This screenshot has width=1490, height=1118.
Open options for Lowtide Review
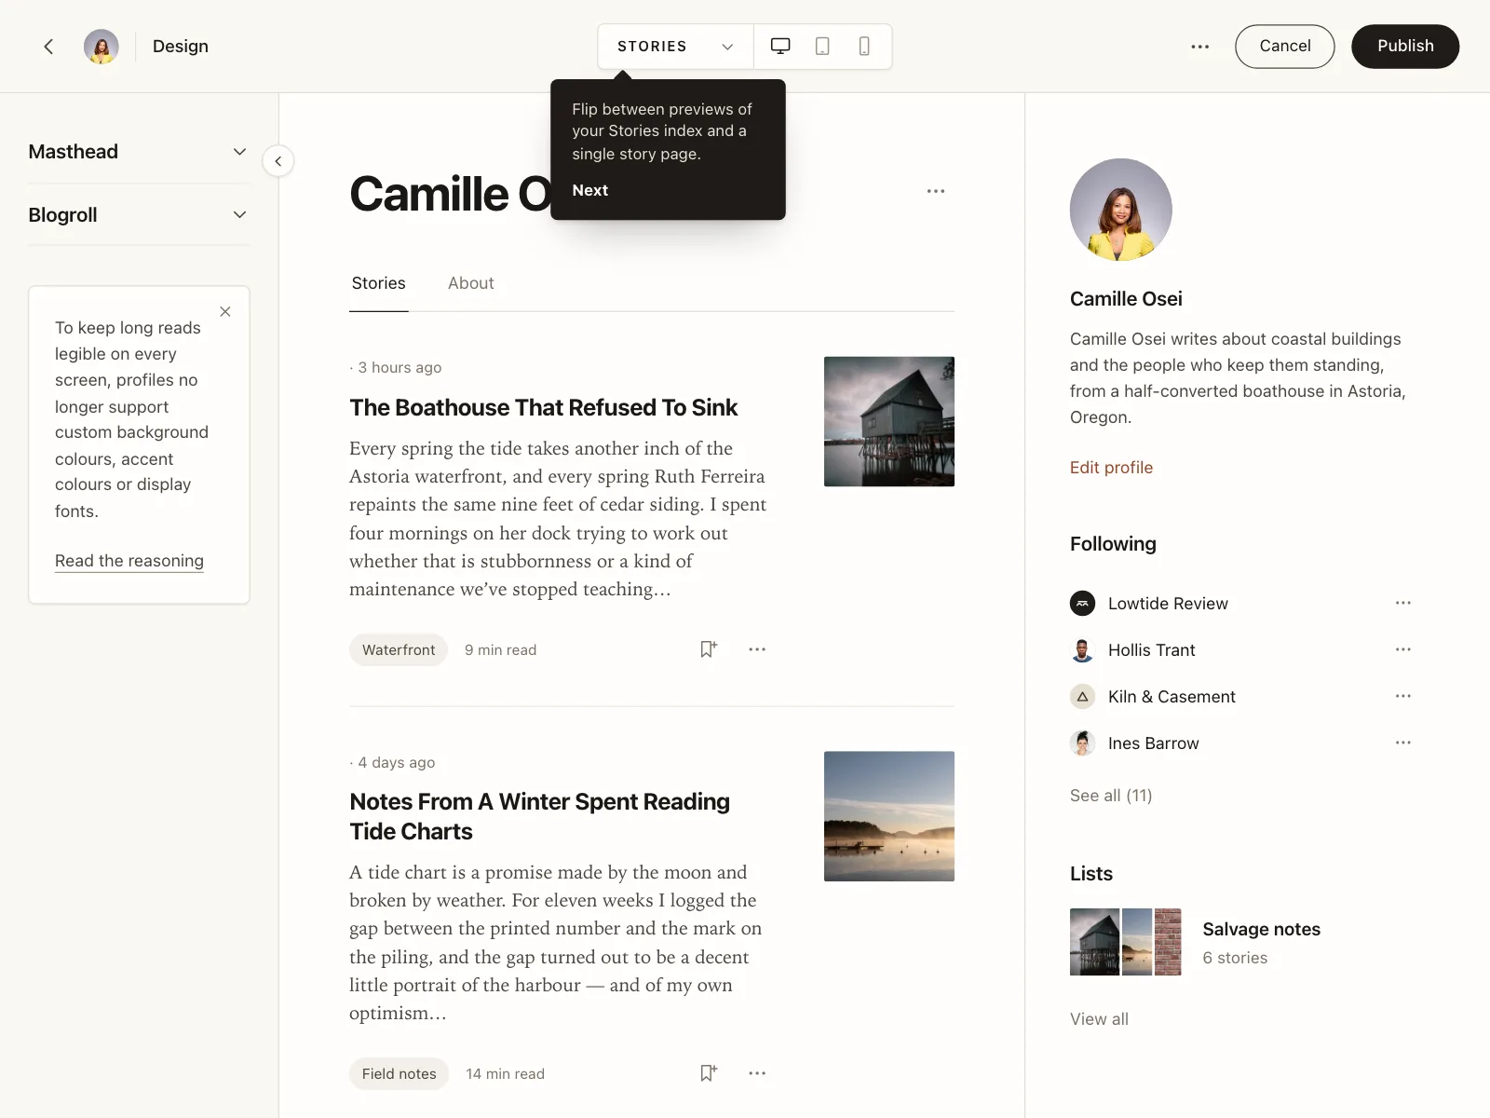[x=1403, y=603]
